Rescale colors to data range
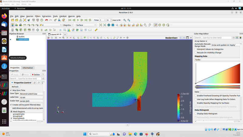This screenshot has width=243, height=137. [25, 25]
